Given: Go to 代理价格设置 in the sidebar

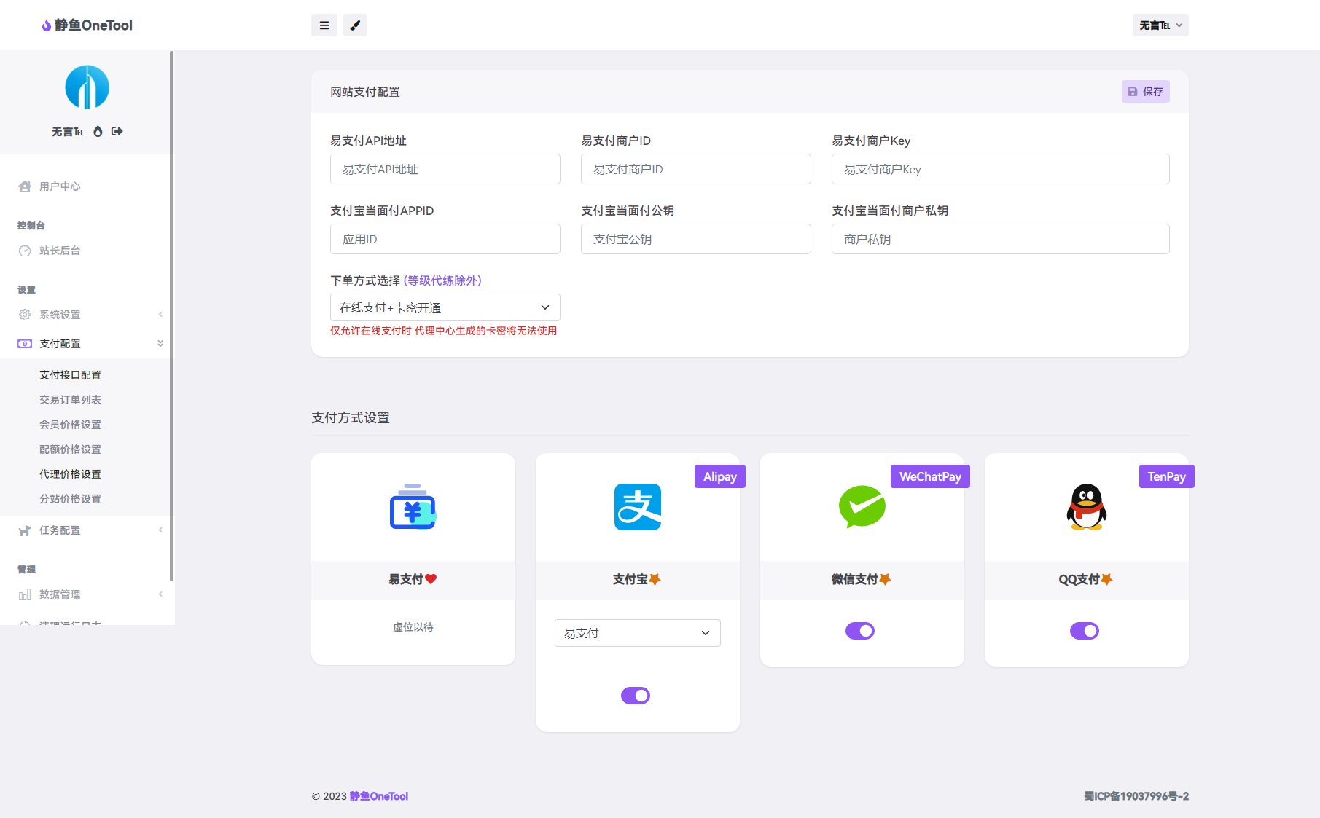Looking at the screenshot, I should [70, 474].
